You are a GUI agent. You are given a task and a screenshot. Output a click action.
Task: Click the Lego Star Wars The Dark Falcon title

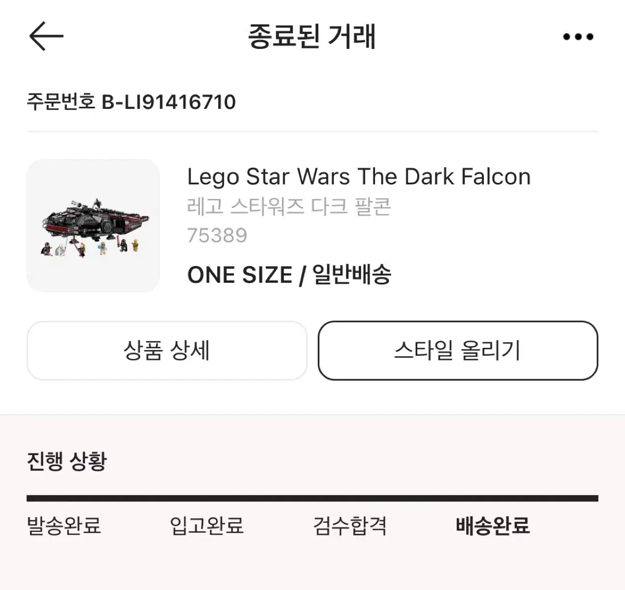click(359, 177)
